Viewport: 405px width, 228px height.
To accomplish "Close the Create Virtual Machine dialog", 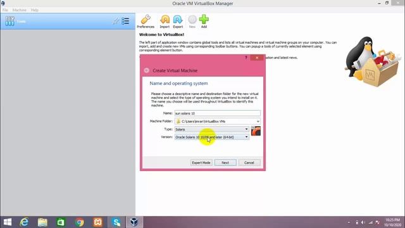I will [257, 58].
